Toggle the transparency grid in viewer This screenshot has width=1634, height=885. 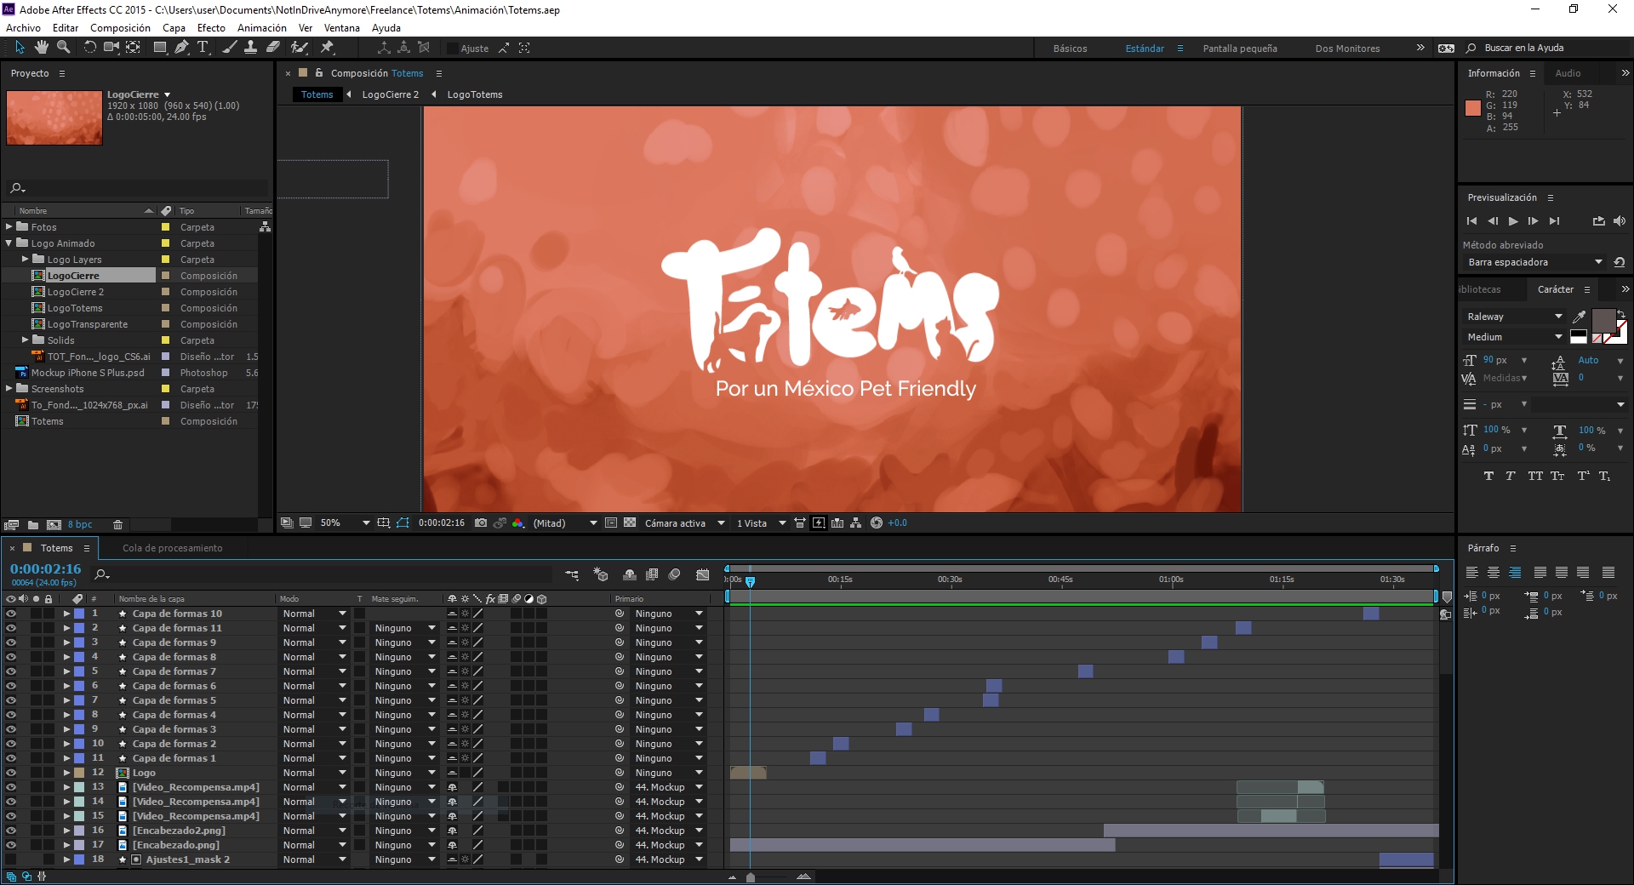(x=630, y=523)
